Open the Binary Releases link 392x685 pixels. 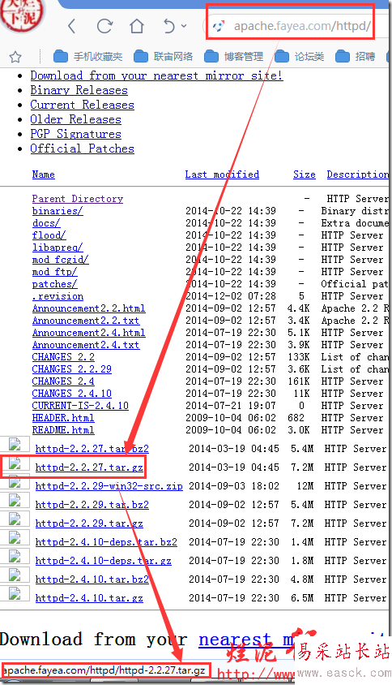pyautogui.click(x=79, y=90)
